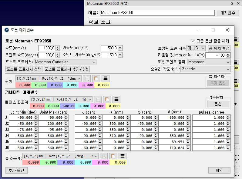Close the Motoman EPX2050 패널
242x179 pixels.
[238, 3]
